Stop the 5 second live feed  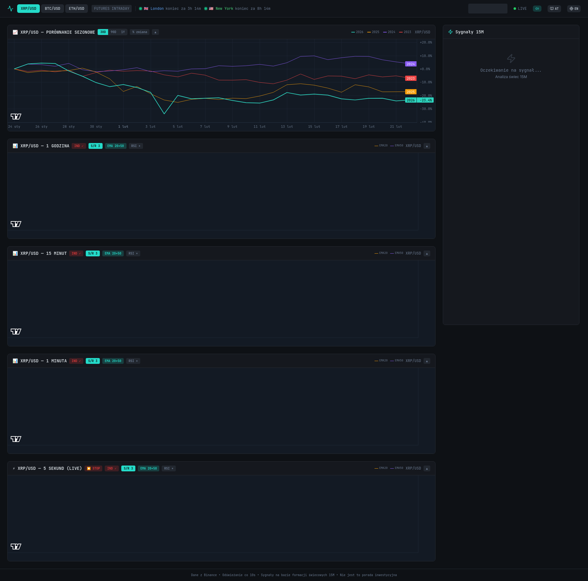point(93,468)
